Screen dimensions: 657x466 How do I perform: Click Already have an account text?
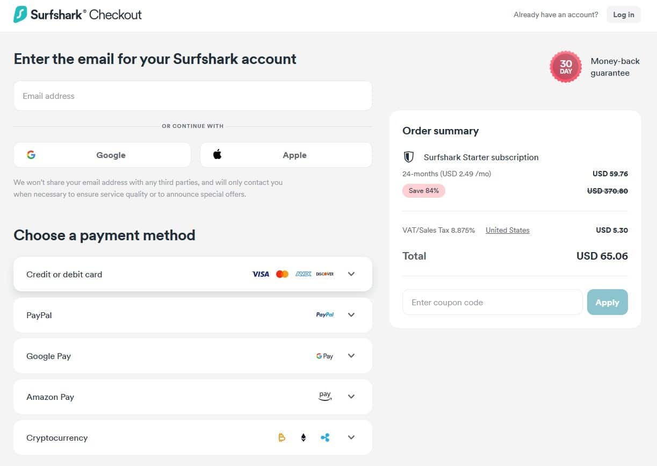(x=556, y=15)
